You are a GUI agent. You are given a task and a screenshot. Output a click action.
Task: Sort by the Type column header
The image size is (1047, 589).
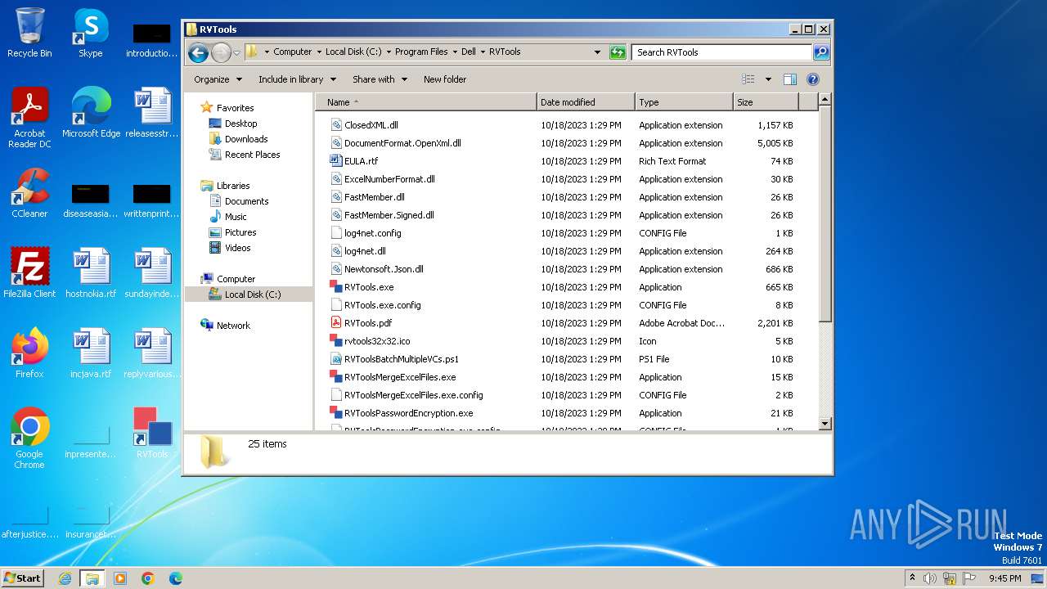684,102
